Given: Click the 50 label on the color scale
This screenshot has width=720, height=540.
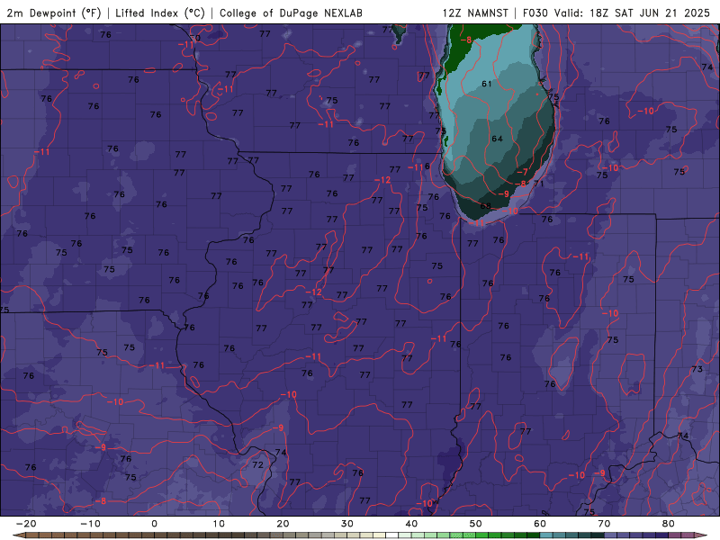Looking at the screenshot, I should [x=476, y=524].
